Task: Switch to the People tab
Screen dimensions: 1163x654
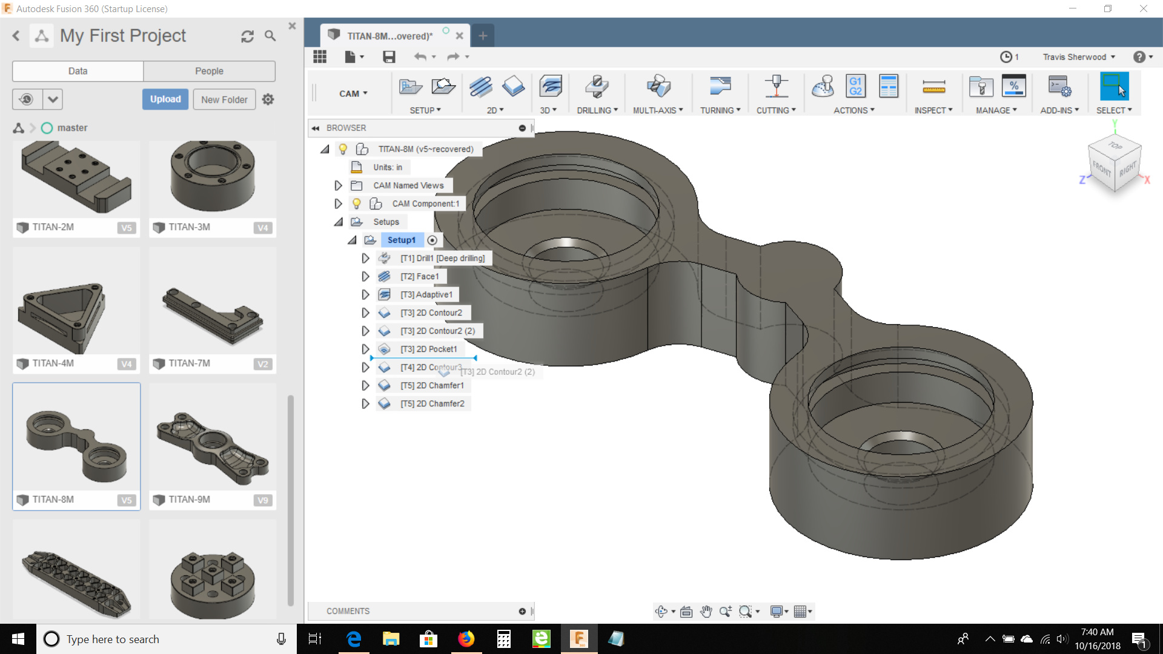Action: [209, 71]
